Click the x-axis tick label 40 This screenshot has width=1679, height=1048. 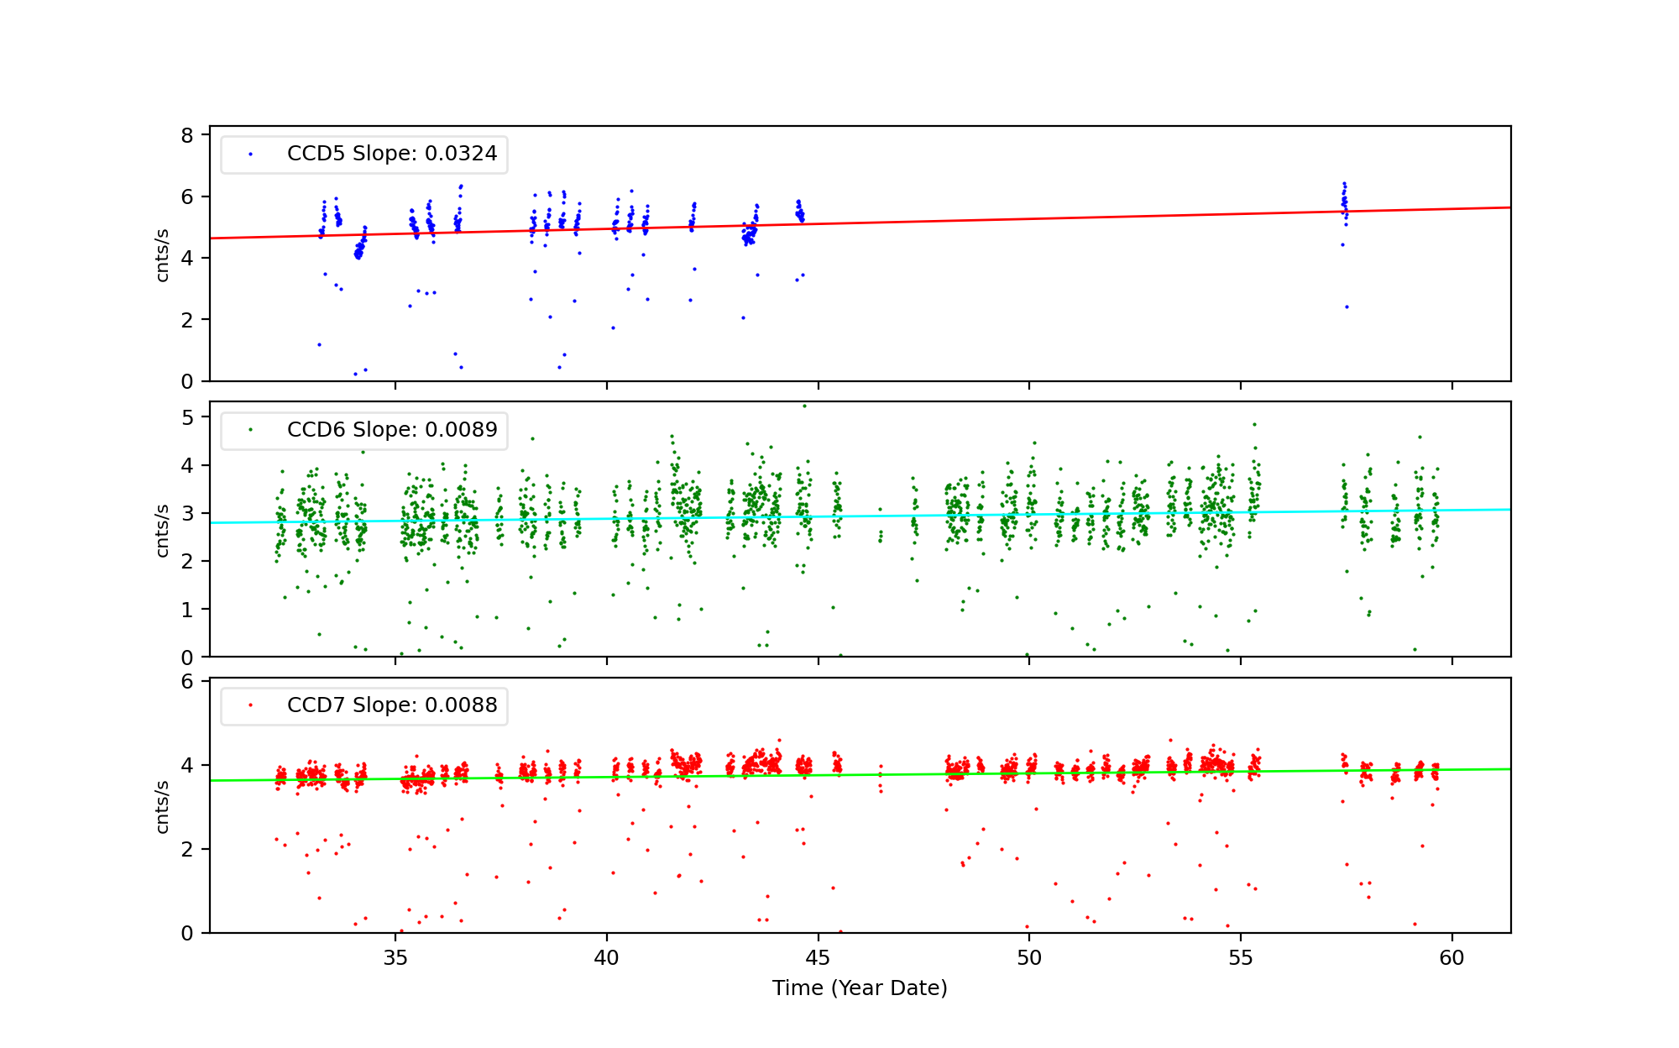click(607, 958)
